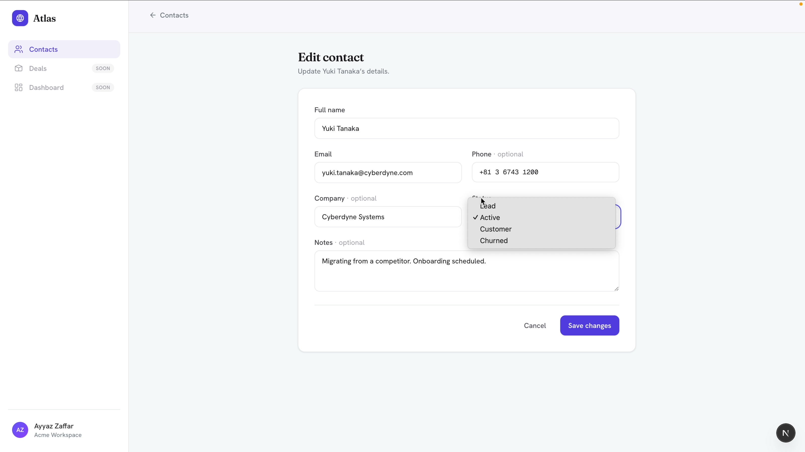Click the Notes optional field label
This screenshot has width=805, height=452.
click(x=339, y=242)
